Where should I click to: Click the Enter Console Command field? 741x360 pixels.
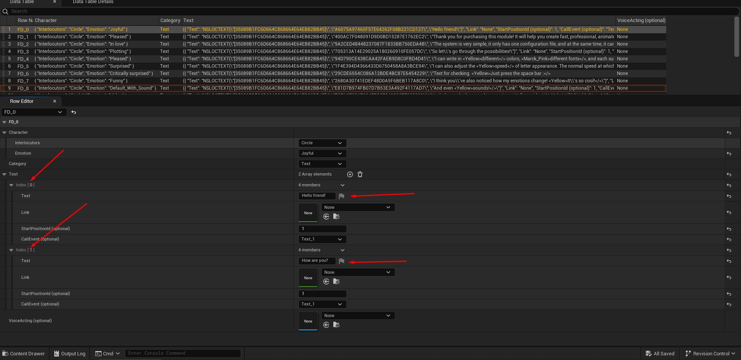pyautogui.click(x=183, y=353)
